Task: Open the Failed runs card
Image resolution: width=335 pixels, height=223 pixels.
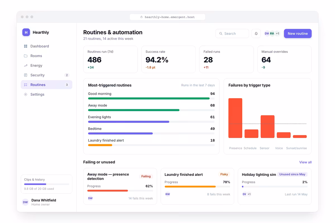Action: click(x=226, y=59)
